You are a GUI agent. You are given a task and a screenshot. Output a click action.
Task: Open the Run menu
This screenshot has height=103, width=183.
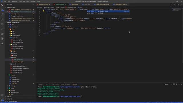click(x=27, y=1)
